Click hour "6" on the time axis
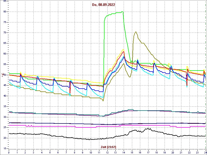 [x=58, y=152]
